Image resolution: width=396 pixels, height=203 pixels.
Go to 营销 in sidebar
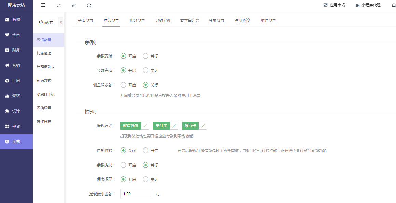[16, 65]
